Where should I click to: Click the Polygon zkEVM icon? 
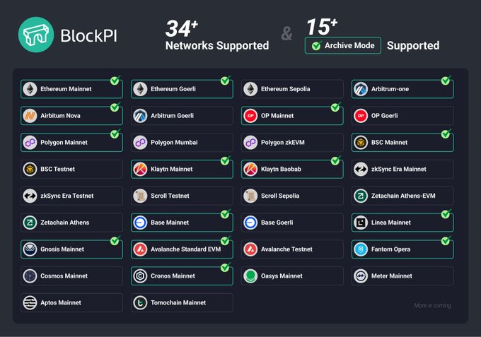[250, 143]
